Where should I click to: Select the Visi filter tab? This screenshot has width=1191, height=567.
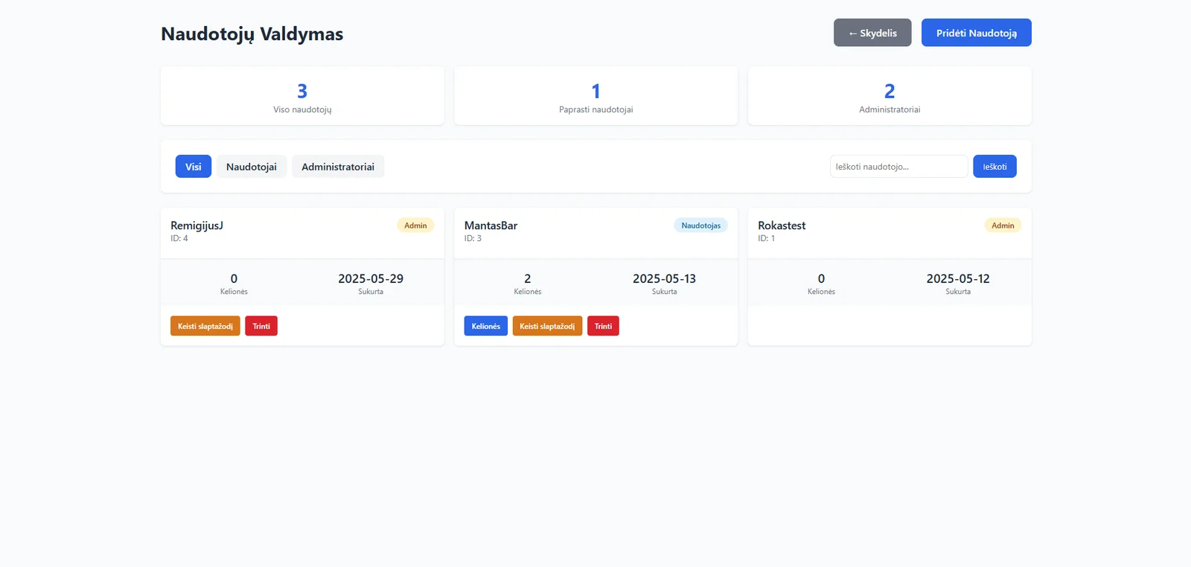click(x=194, y=167)
